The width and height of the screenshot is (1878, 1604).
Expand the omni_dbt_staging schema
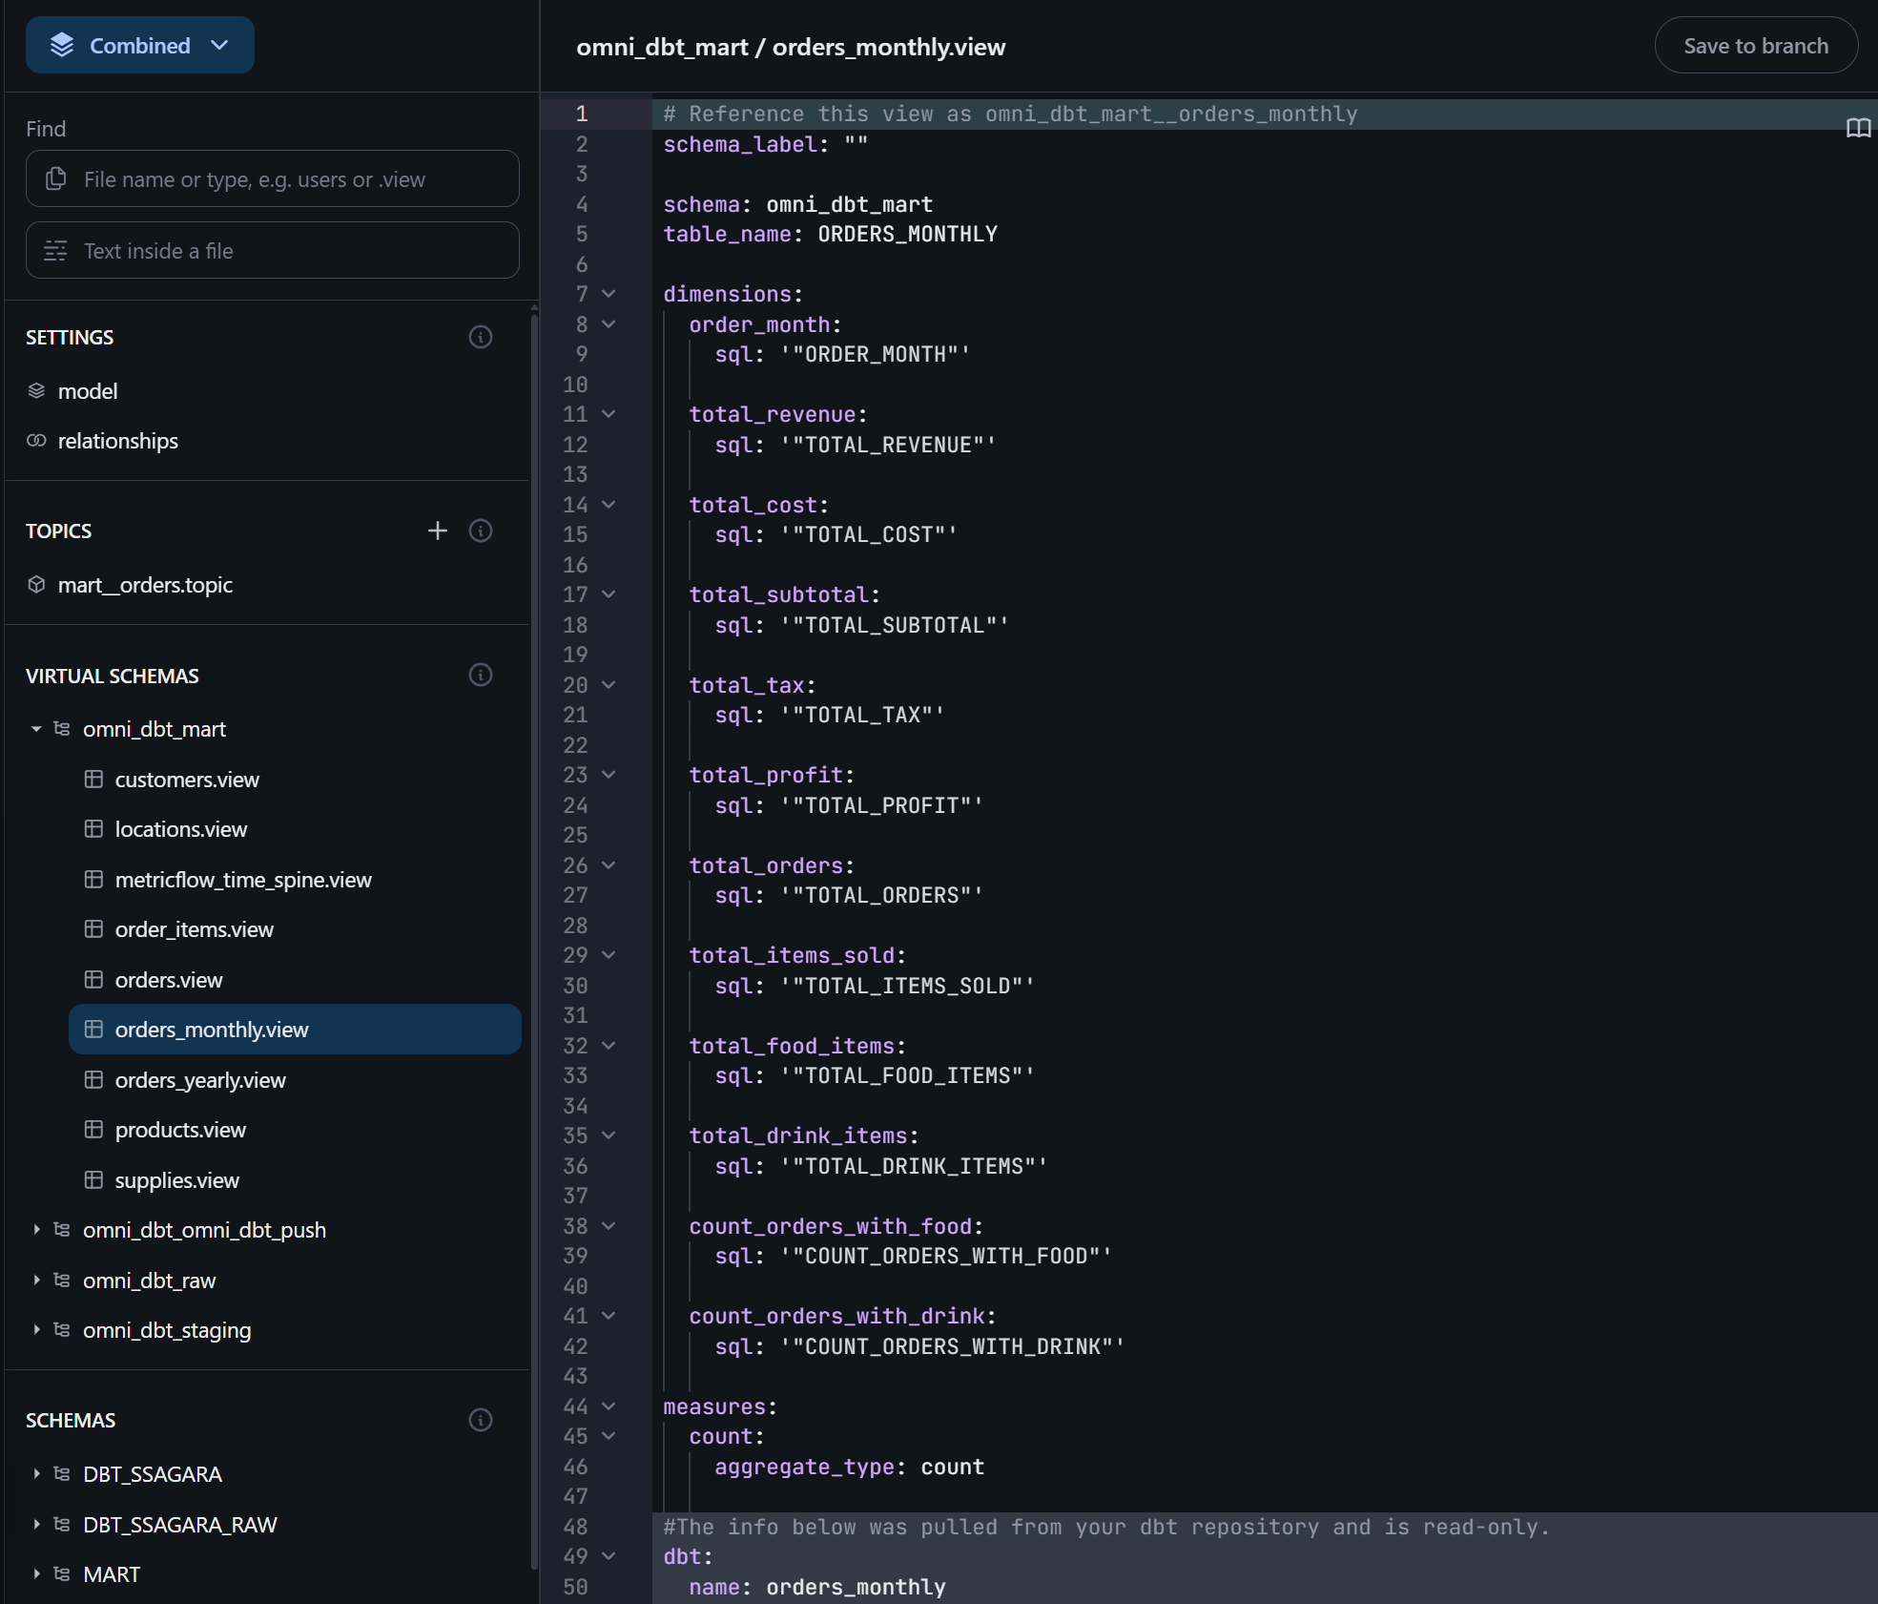36,1330
